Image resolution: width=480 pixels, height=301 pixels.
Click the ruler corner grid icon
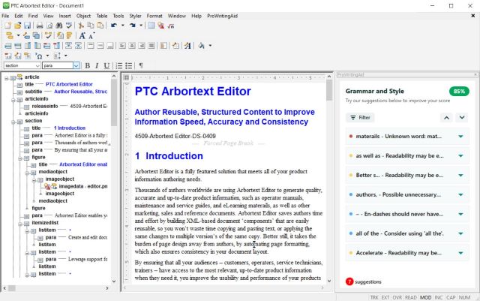coord(127,77)
